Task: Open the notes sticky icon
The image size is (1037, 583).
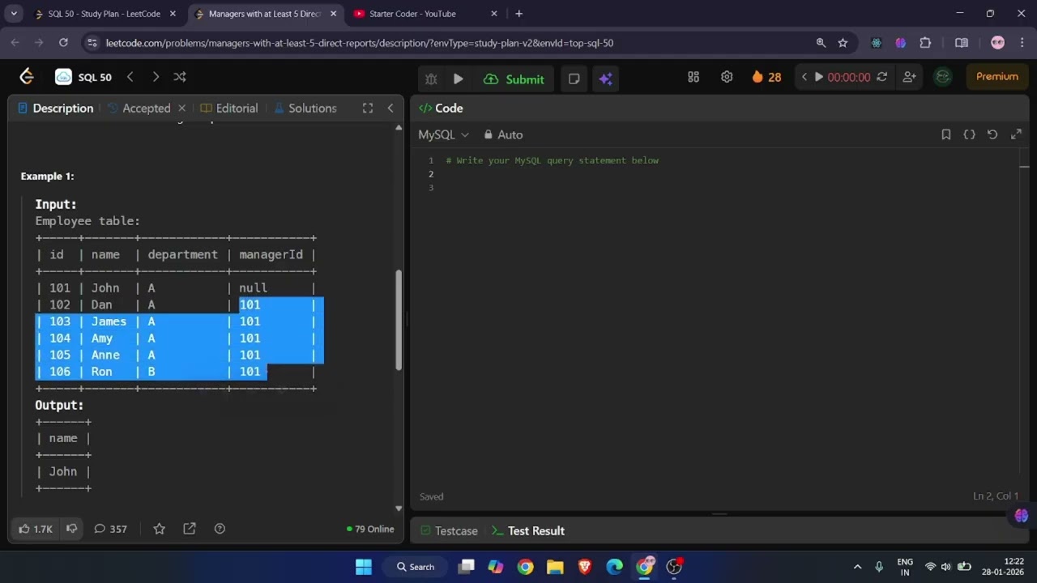Action: click(574, 79)
